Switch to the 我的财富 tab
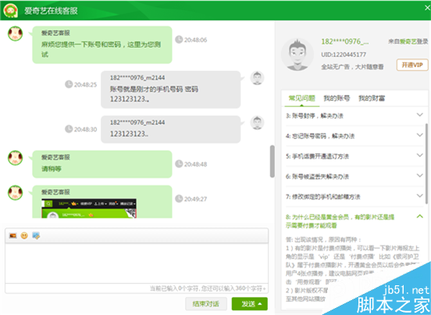431x315 pixels. point(372,98)
